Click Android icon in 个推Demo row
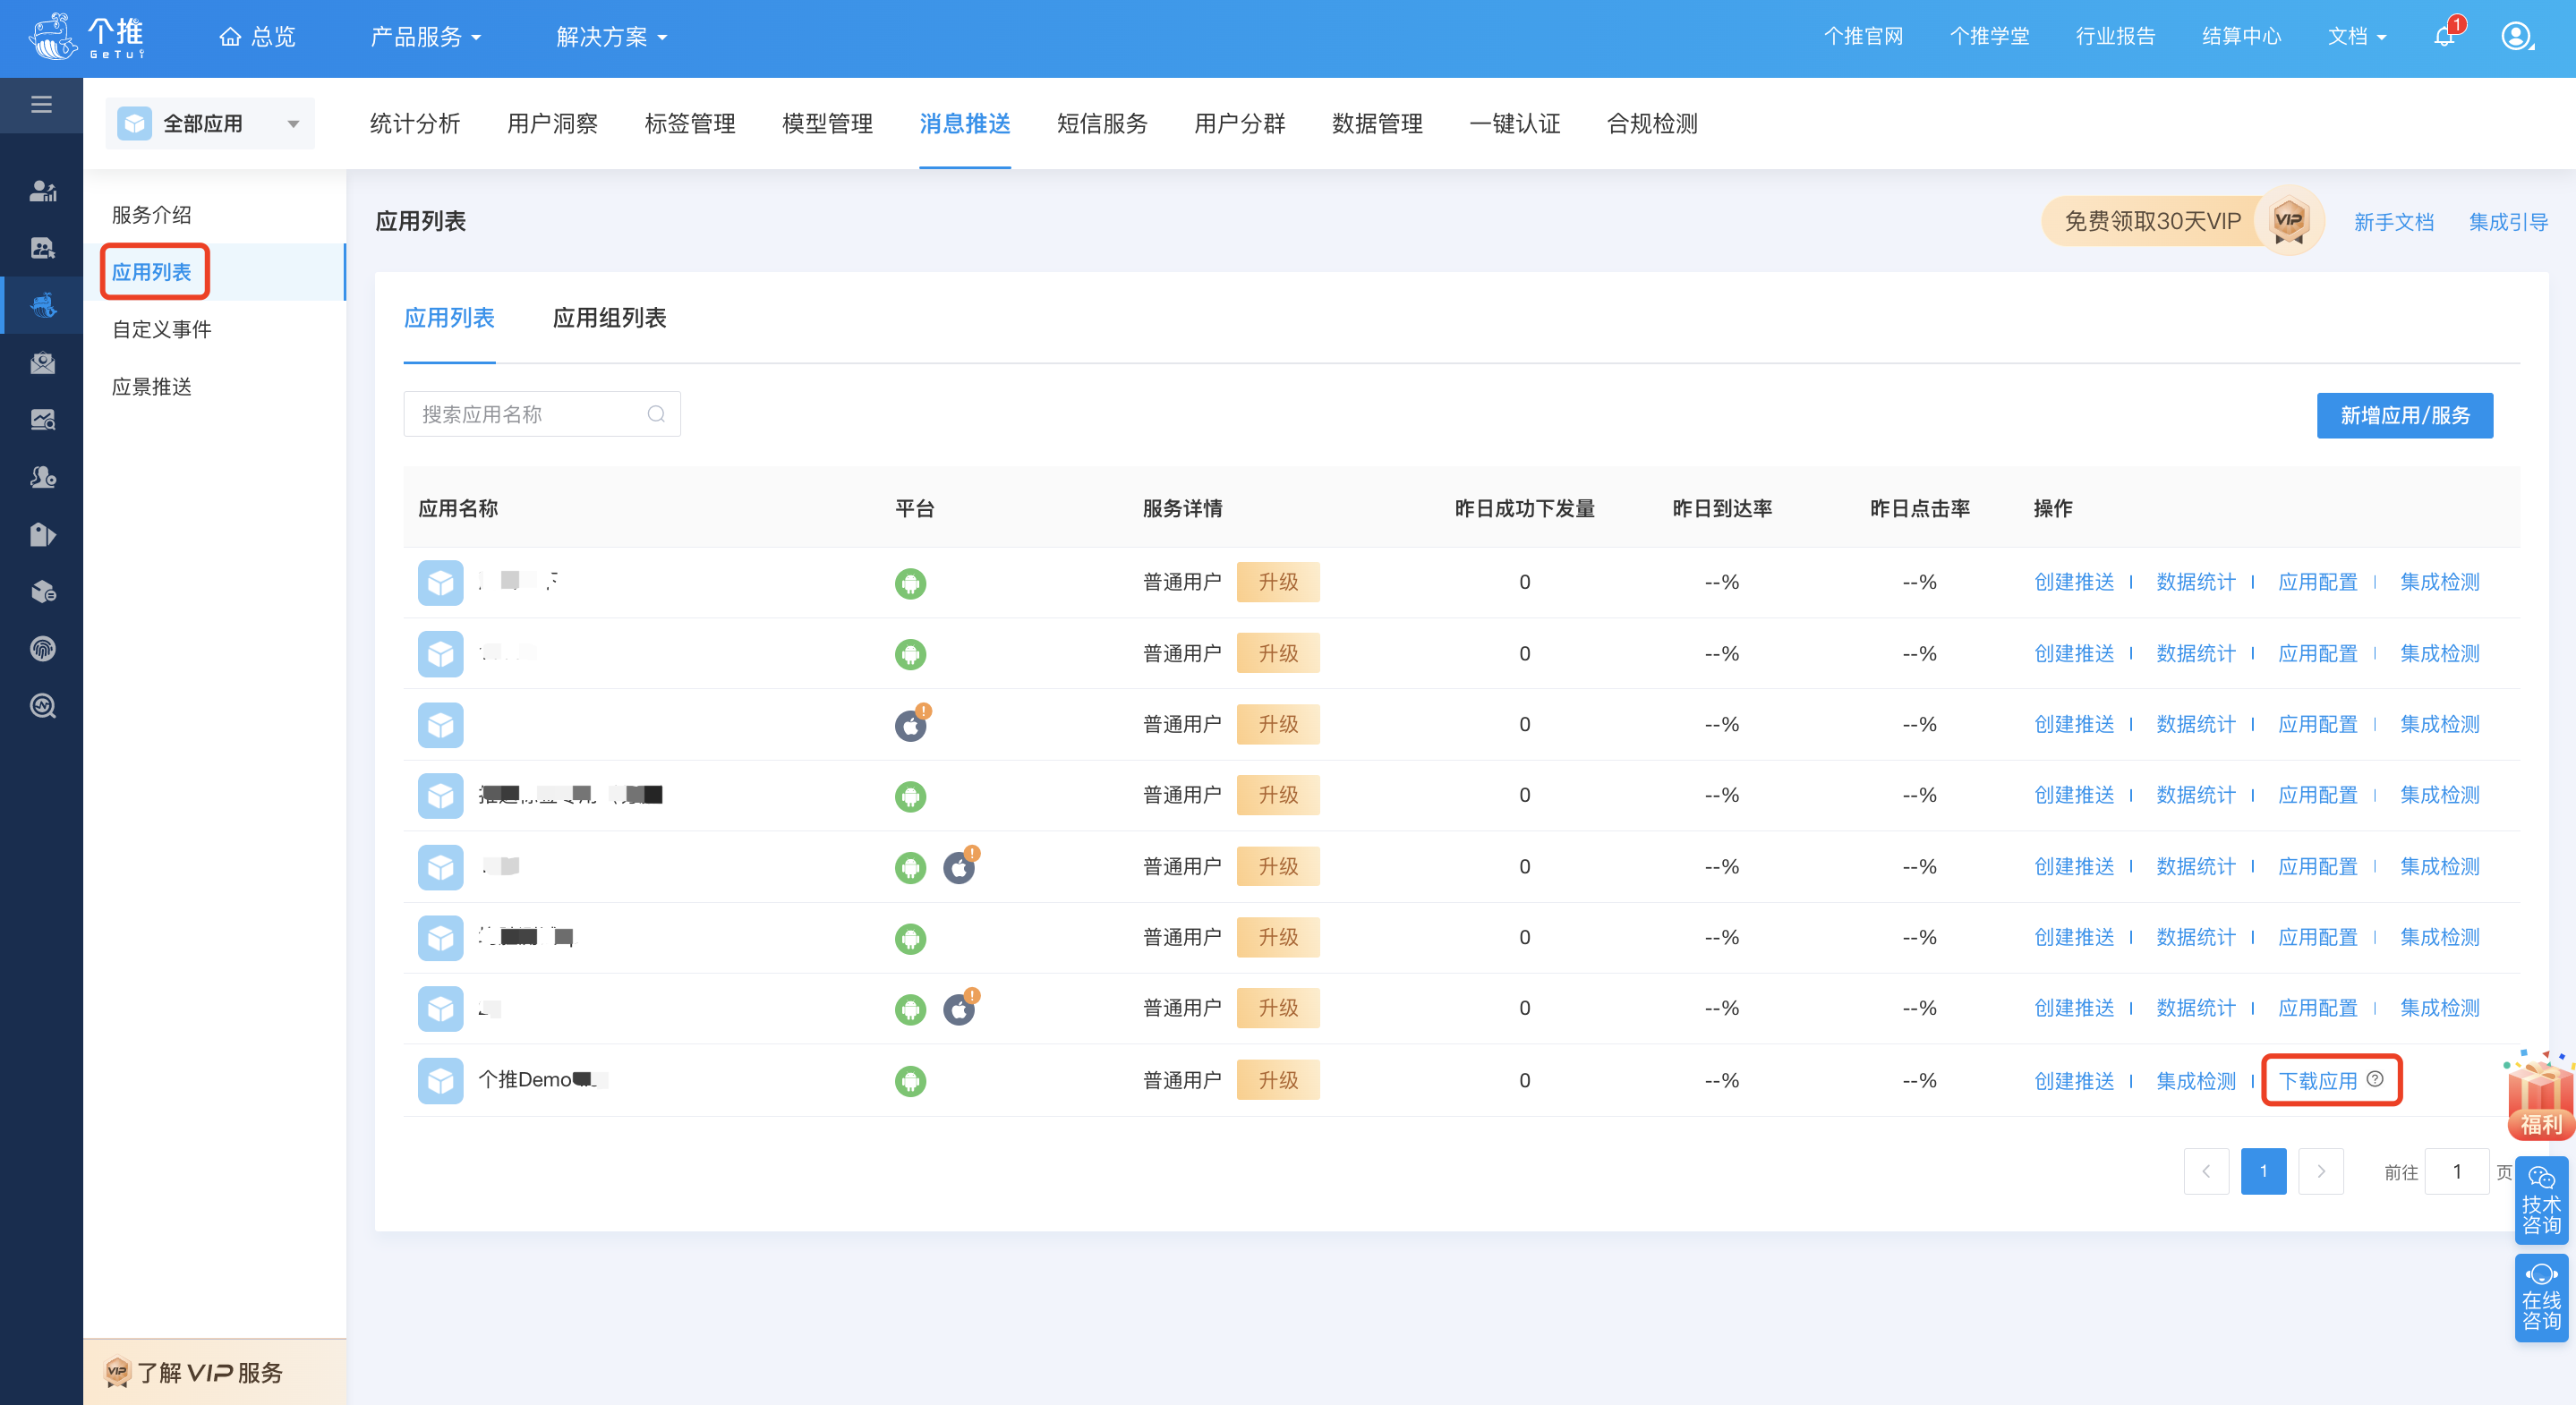Image resolution: width=2576 pixels, height=1405 pixels. point(910,1081)
